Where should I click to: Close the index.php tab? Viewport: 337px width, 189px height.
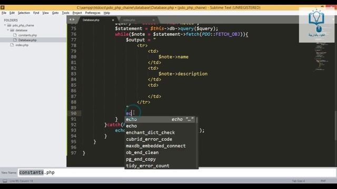[153, 20]
